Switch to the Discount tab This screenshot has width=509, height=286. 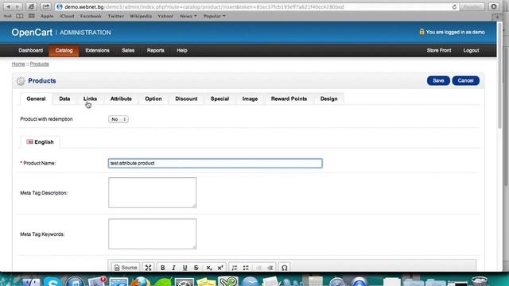(x=186, y=99)
